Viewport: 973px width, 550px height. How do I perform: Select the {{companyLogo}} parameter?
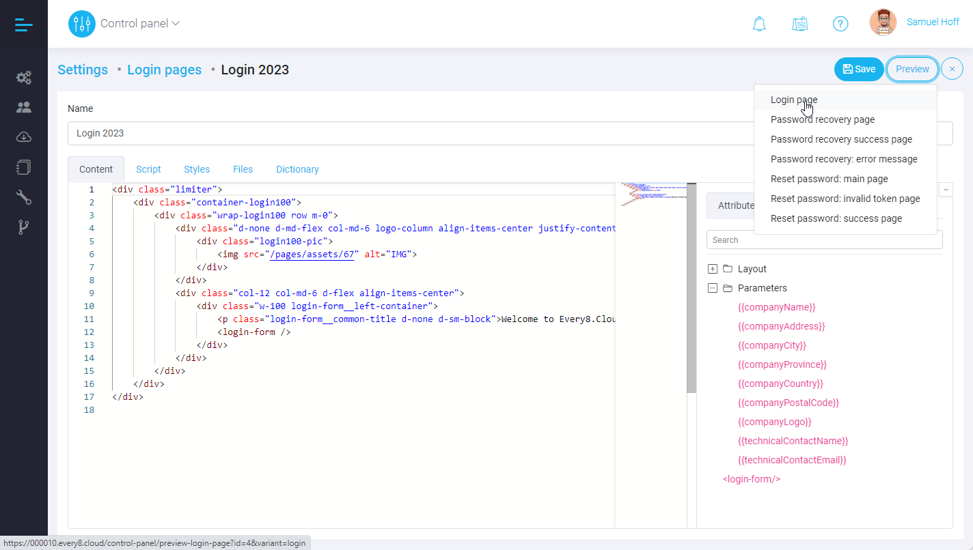[774, 422]
